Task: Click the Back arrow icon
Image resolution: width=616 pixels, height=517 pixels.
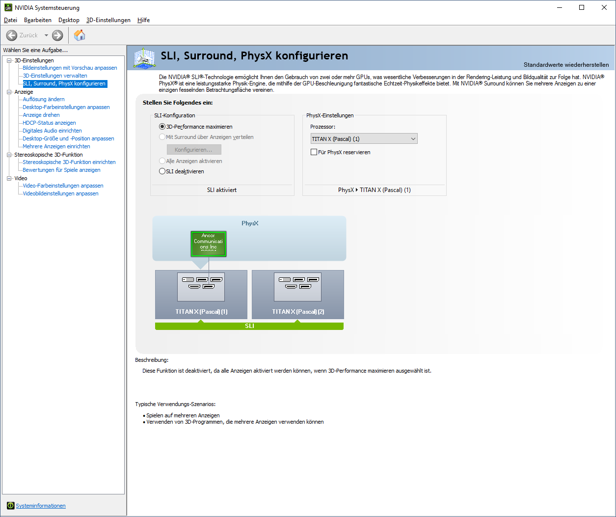Action: click(12, 35)
